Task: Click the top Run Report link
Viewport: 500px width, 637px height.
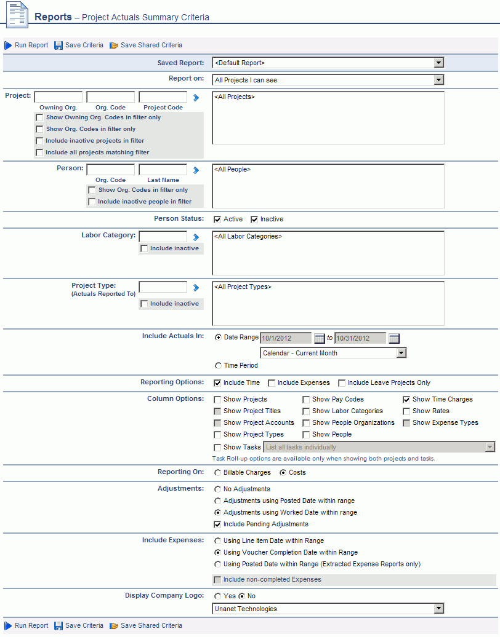Action: [31, 45]
